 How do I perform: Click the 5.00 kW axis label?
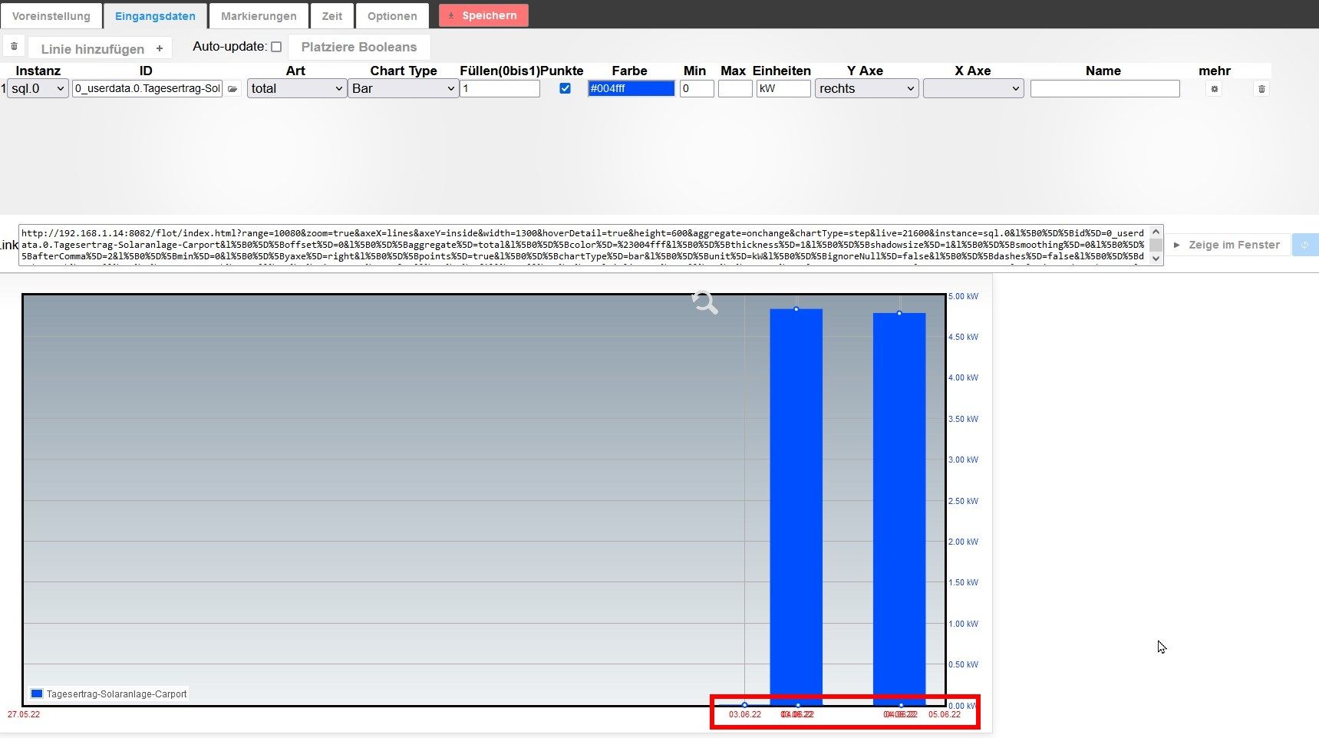[964, 296]
